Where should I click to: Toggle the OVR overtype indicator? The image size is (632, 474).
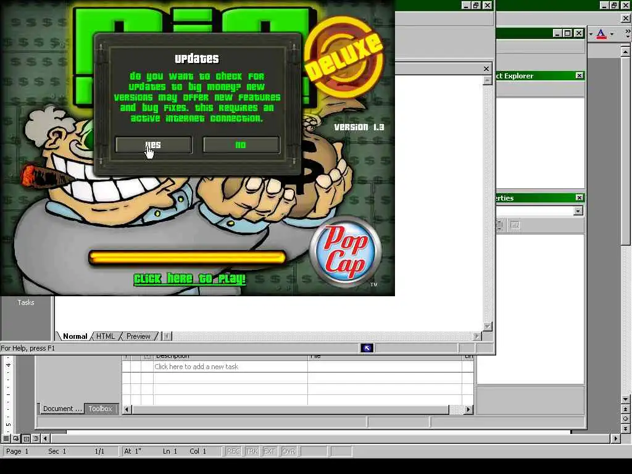point(289,451)
